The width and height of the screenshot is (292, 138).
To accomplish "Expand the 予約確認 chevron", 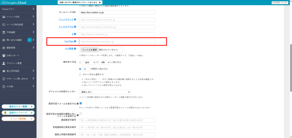I will 33,32.
